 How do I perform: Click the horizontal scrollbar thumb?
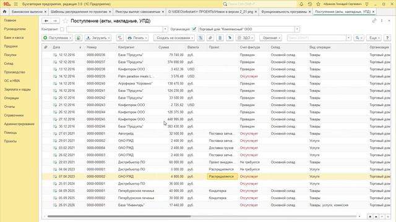pos(119,216)
